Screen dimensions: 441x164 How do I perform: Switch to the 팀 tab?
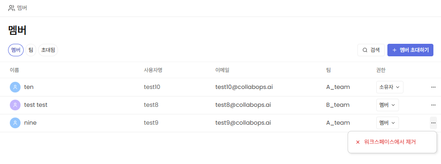(31, 50)
